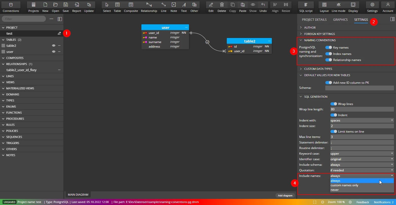Open the Connections panel

pyautogui.click(x=11, y=6)
